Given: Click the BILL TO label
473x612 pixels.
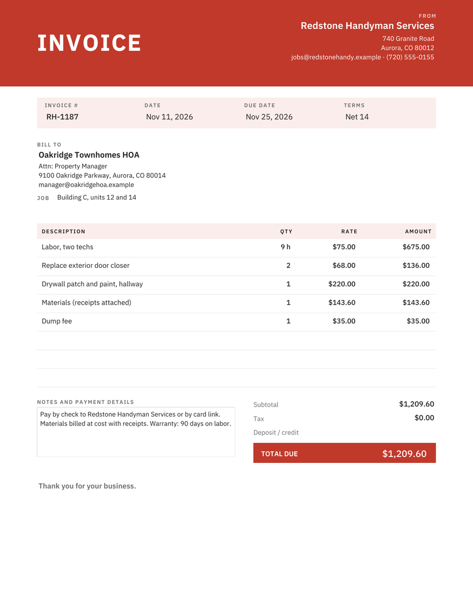Looking at the screenshot, I should (x=49, y=145).
